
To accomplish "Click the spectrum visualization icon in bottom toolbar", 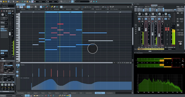I will (67, 95).
